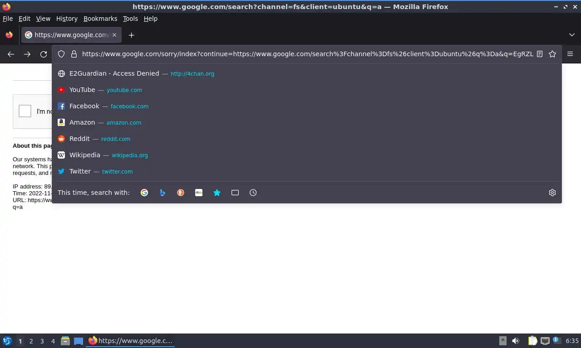Open the Help menu
The width and height of the screenshot is (581, 348).
tap(151, 19)
